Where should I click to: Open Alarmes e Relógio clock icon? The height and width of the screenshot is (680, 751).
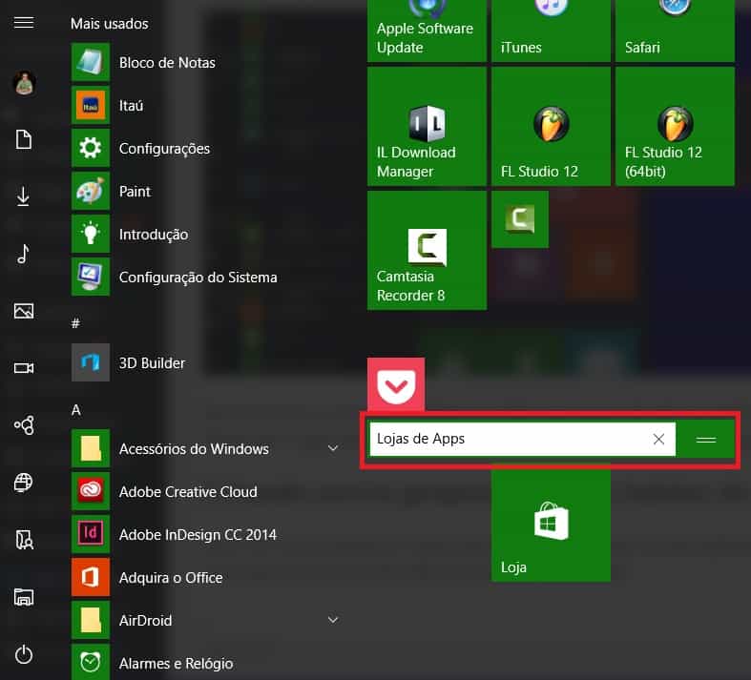[91, 662]
